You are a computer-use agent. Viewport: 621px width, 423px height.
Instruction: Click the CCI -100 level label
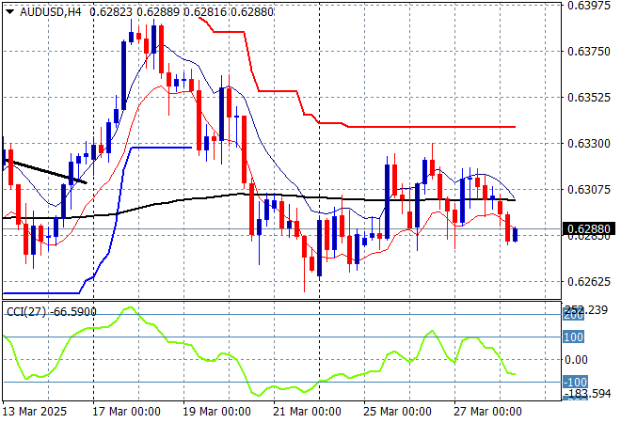tap(576, 382)
